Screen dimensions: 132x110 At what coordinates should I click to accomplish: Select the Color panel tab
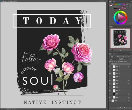(110, 2)
